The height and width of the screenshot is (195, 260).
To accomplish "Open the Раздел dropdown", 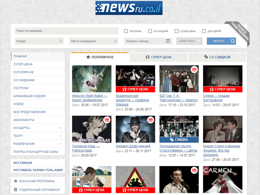I will pyautogui.click(x=39, y=41).
